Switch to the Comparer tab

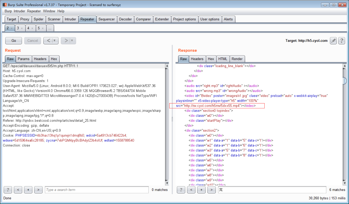(143, 19)
